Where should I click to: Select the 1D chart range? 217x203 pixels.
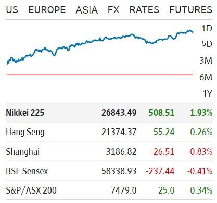pos(207,28)
